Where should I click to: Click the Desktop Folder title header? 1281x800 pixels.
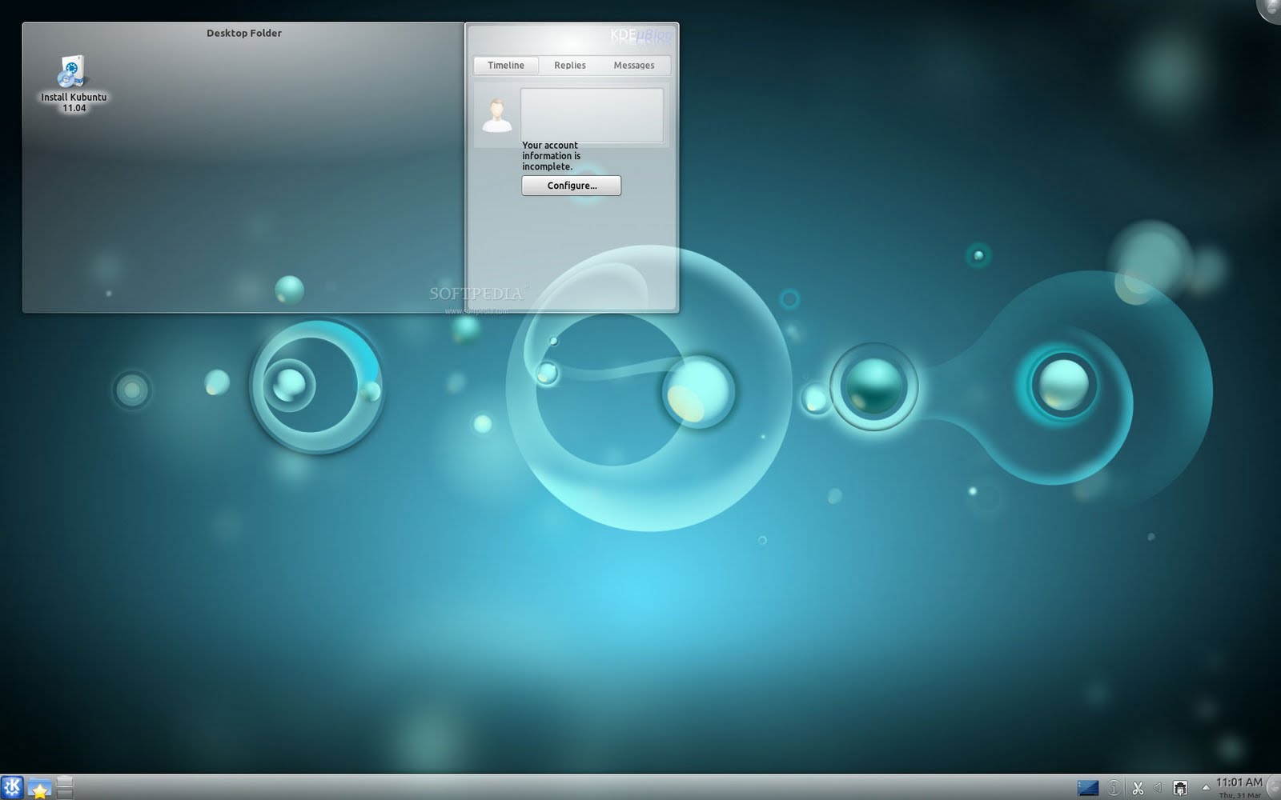click(x=243, y=33)
